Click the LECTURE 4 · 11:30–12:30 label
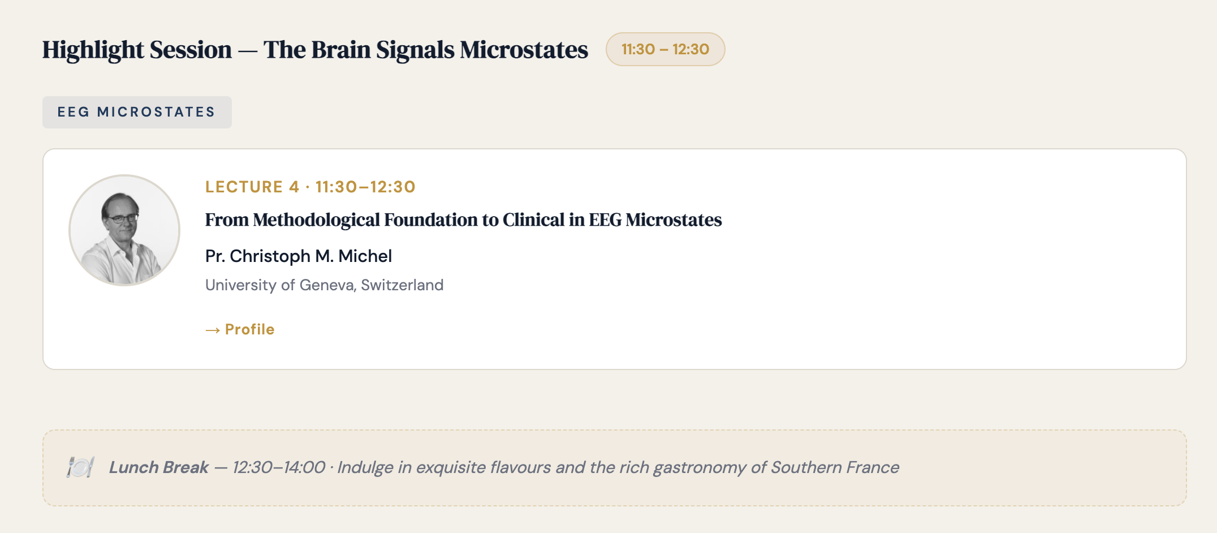 [310, 187]
